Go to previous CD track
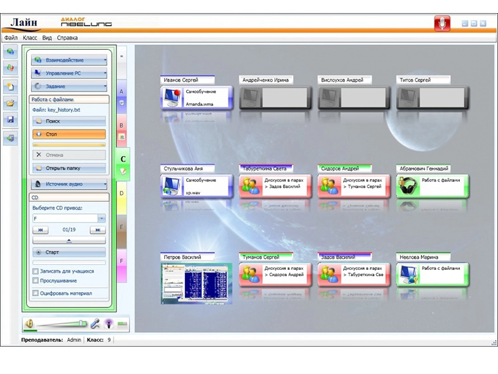 tap(39, 230)
